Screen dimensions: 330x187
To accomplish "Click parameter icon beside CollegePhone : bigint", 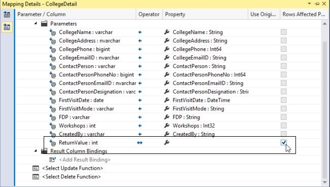I will (53, 49).
